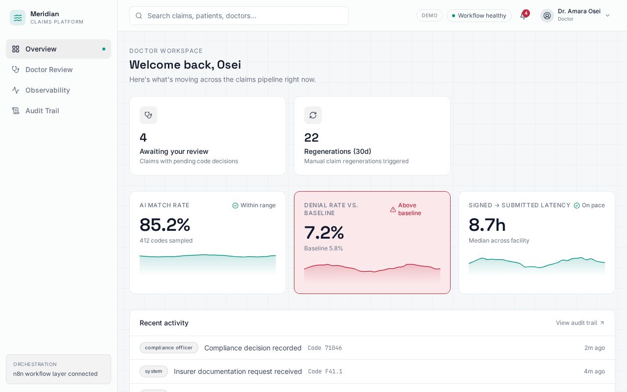Expand the Dr. Amara Osei account menu
This screenshot has width=627, height=392.
tap(576, 16)
